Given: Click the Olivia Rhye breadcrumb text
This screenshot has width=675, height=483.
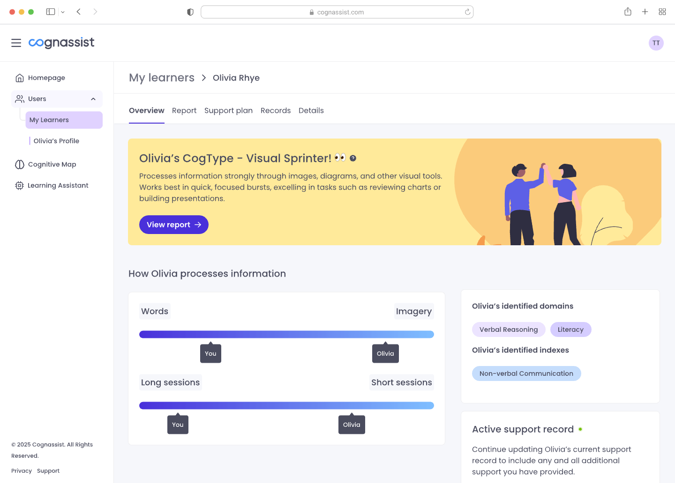Looking at the screenshot, I should 236,78.
